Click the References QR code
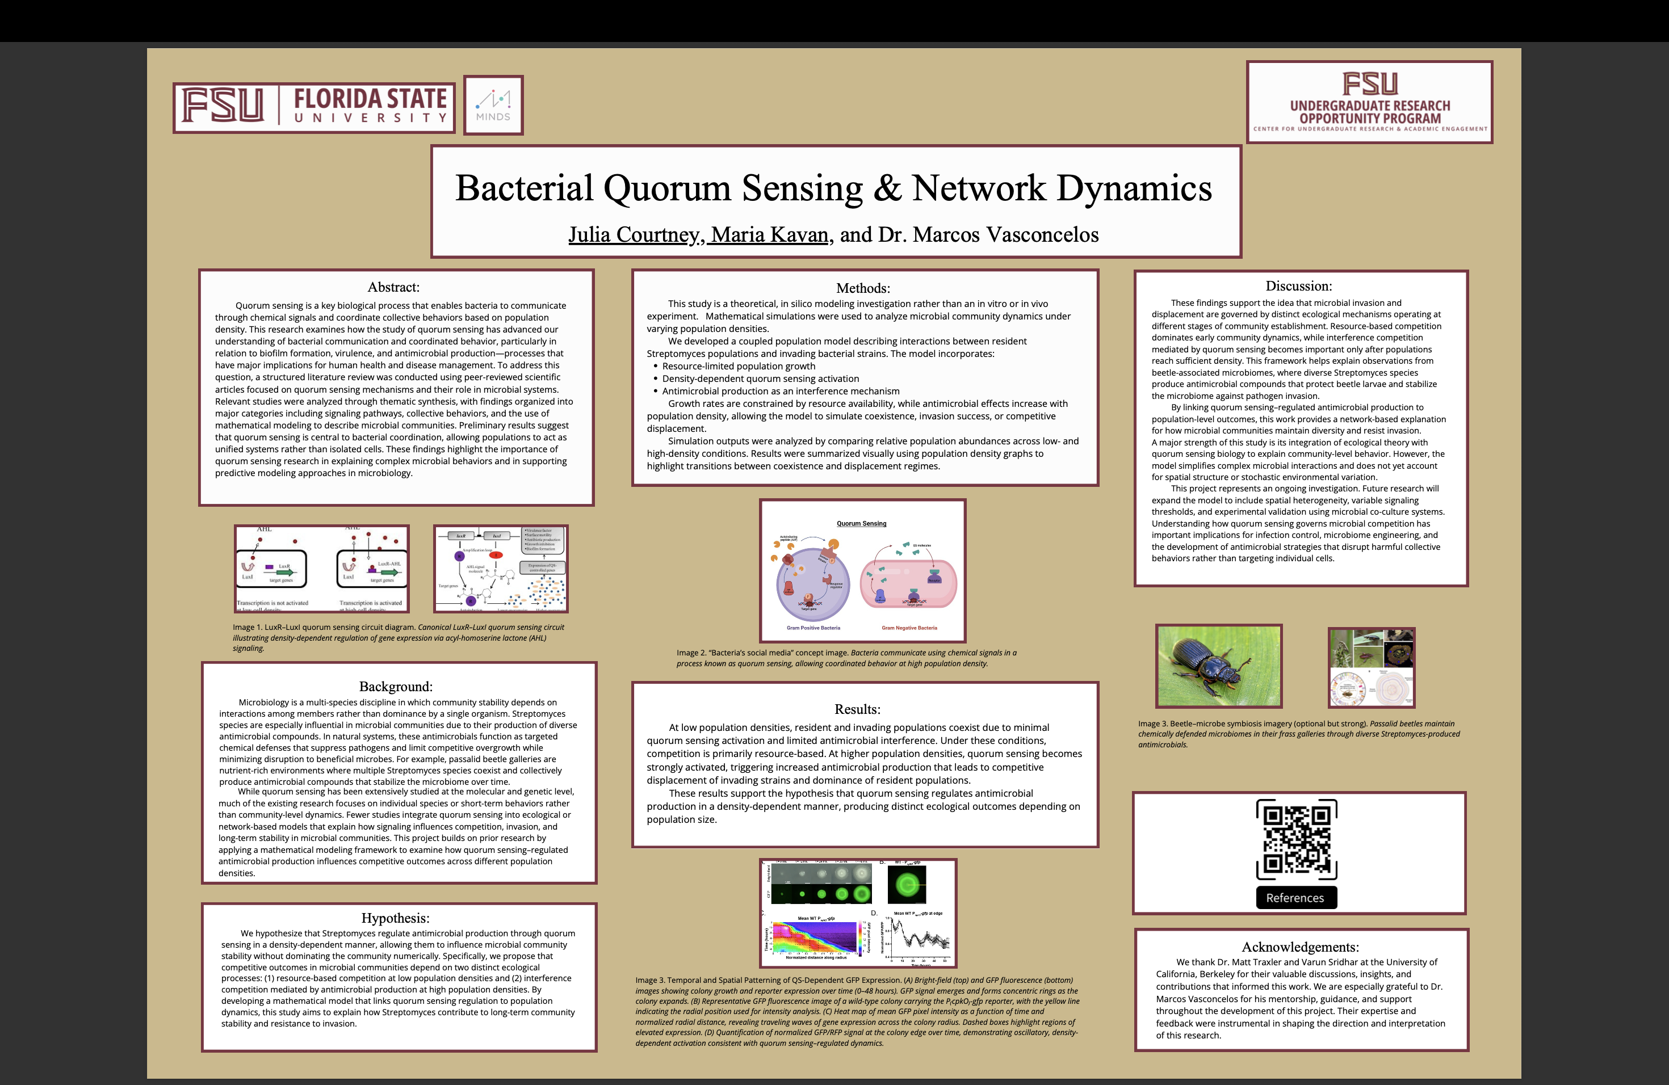The width and height of the screenshot is (1669, 1085). tap(1296, 839)
